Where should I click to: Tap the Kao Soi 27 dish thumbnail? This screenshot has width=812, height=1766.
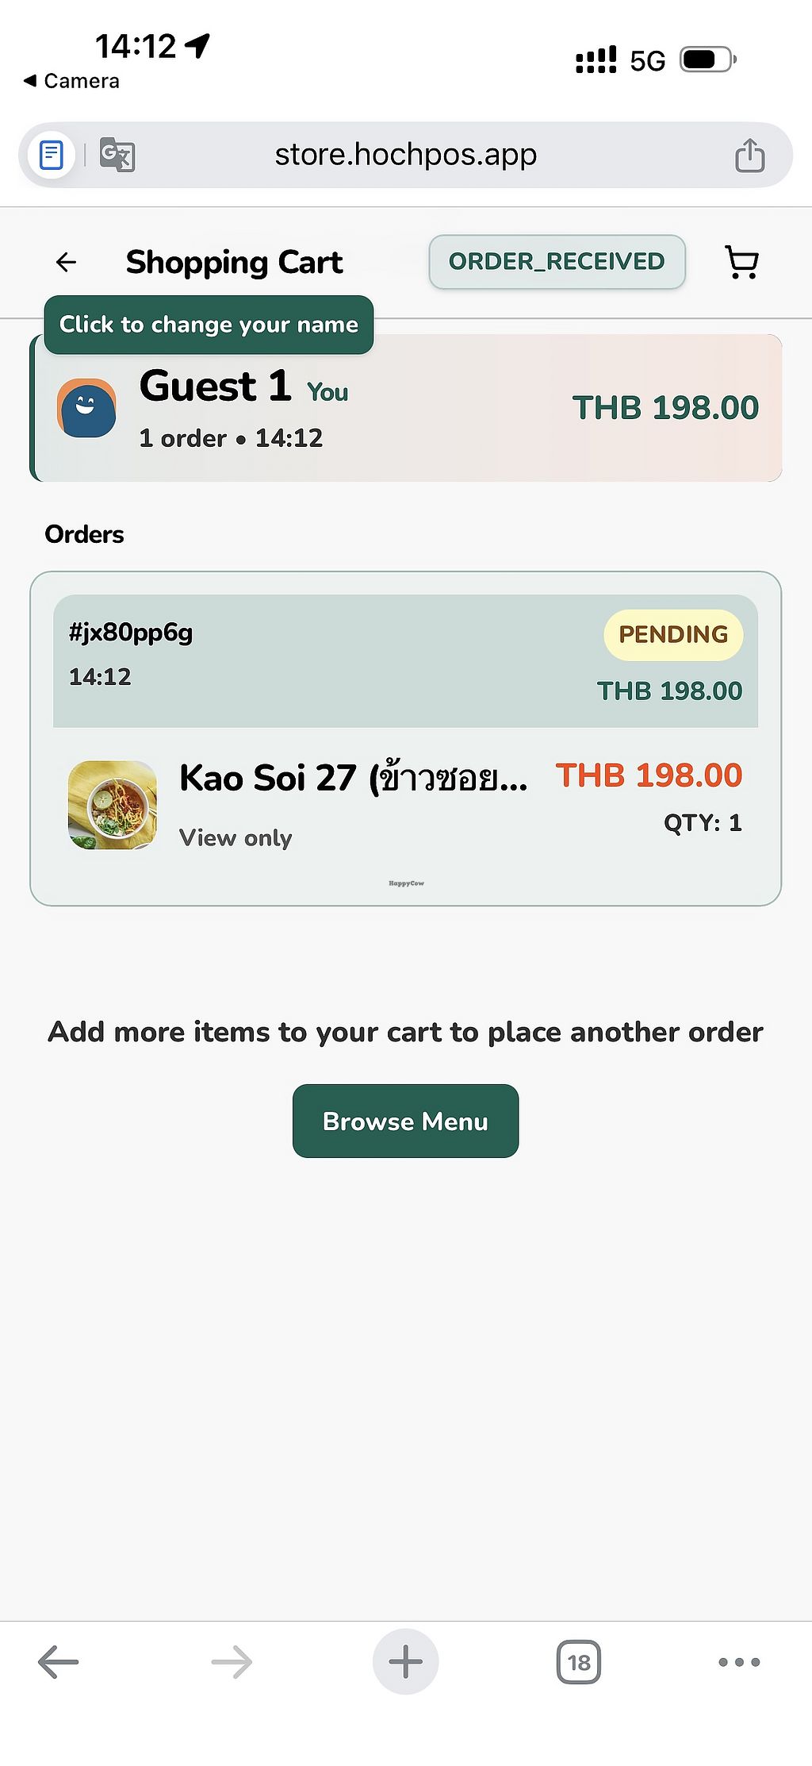pyautogui.click(x=113, y=805)
